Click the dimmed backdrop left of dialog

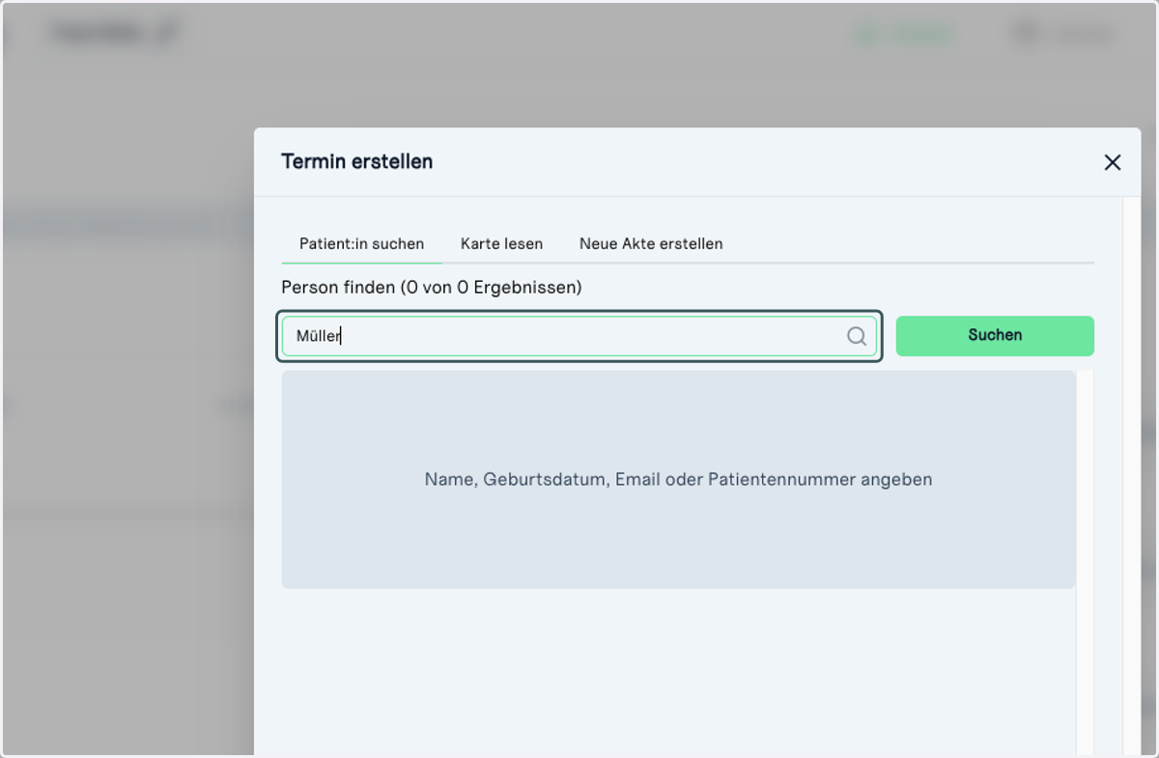coord(126,483)
